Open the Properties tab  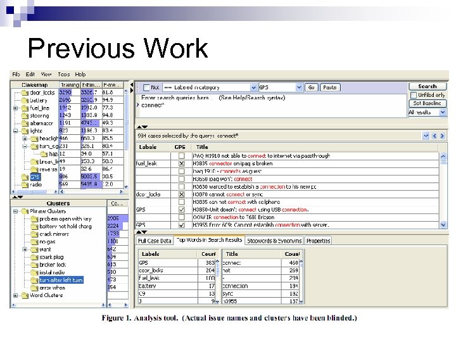318,241
